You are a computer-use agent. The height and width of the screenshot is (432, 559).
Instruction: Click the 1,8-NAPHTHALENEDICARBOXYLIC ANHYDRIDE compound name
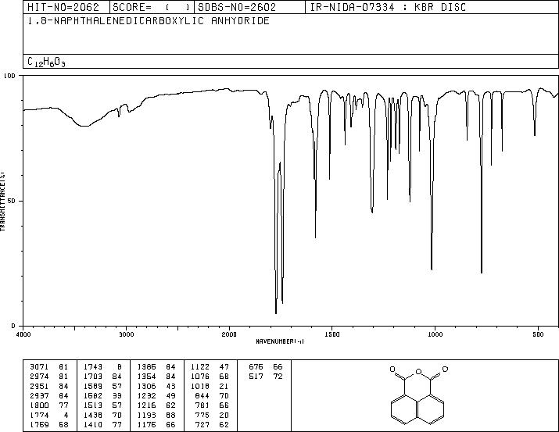[149, 21]
